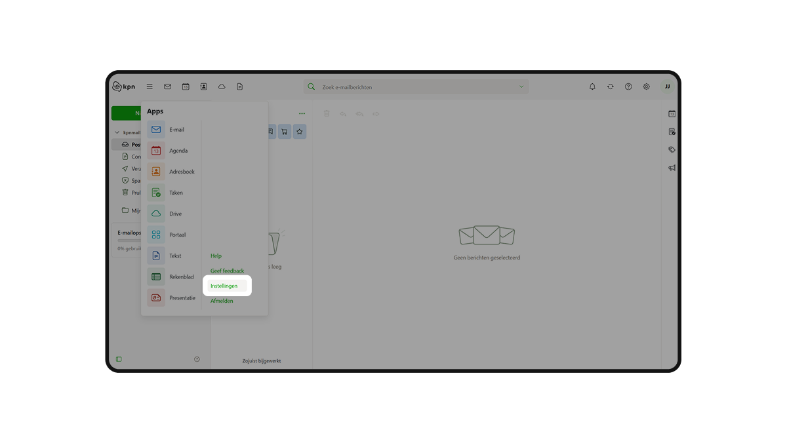Open the calendar panel in right sidebar
This screenshot has width=787, height=443.
(x=672, y=114)
